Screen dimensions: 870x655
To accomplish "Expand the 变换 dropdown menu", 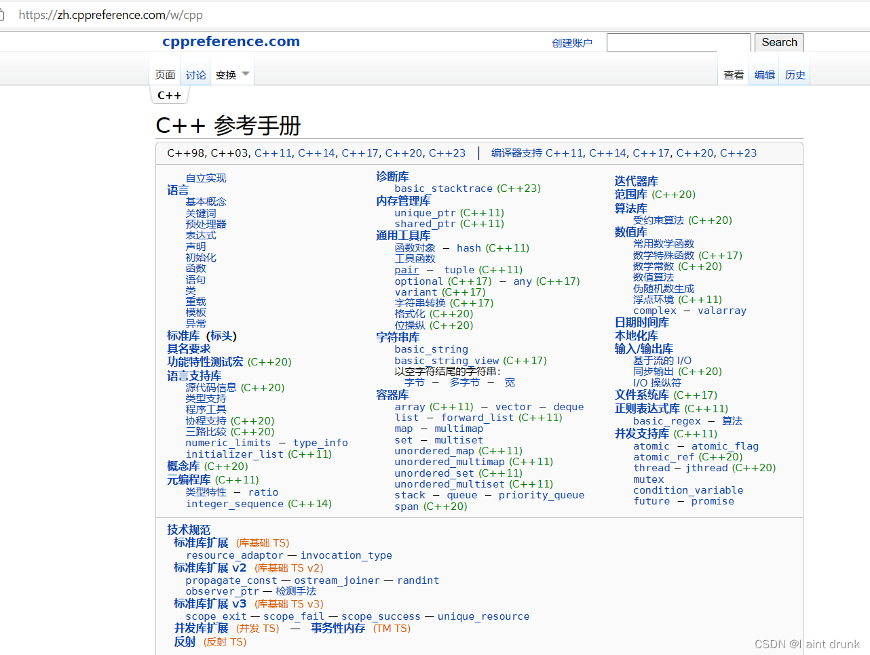I will point(232,75).
